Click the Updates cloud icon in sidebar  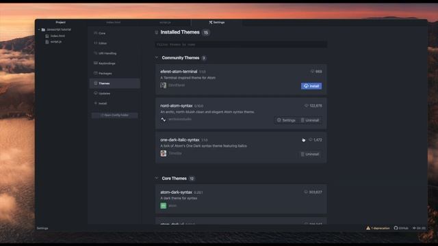click(x=96, y=93)
